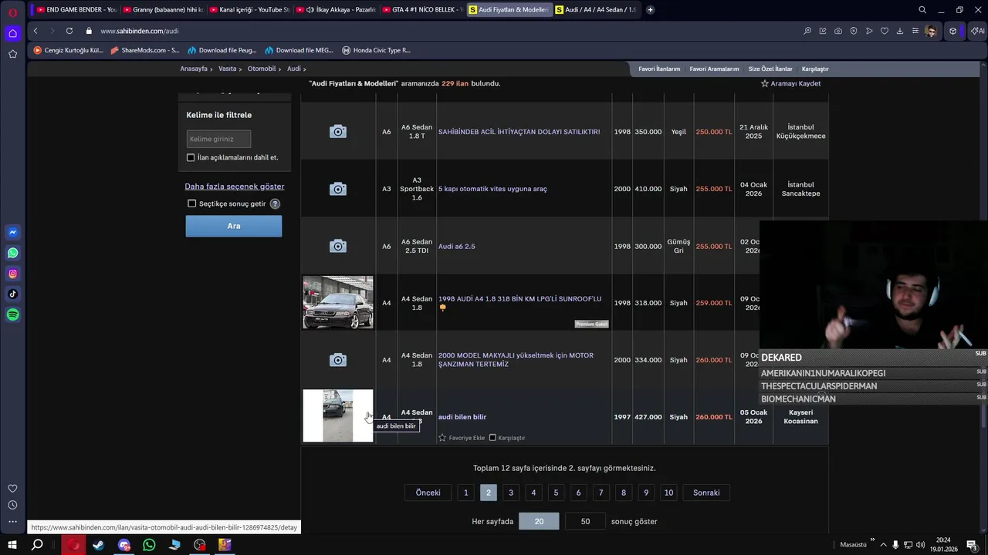988x555 pixels.
Task: Go to Önceki page
Action: pos(428,493)
